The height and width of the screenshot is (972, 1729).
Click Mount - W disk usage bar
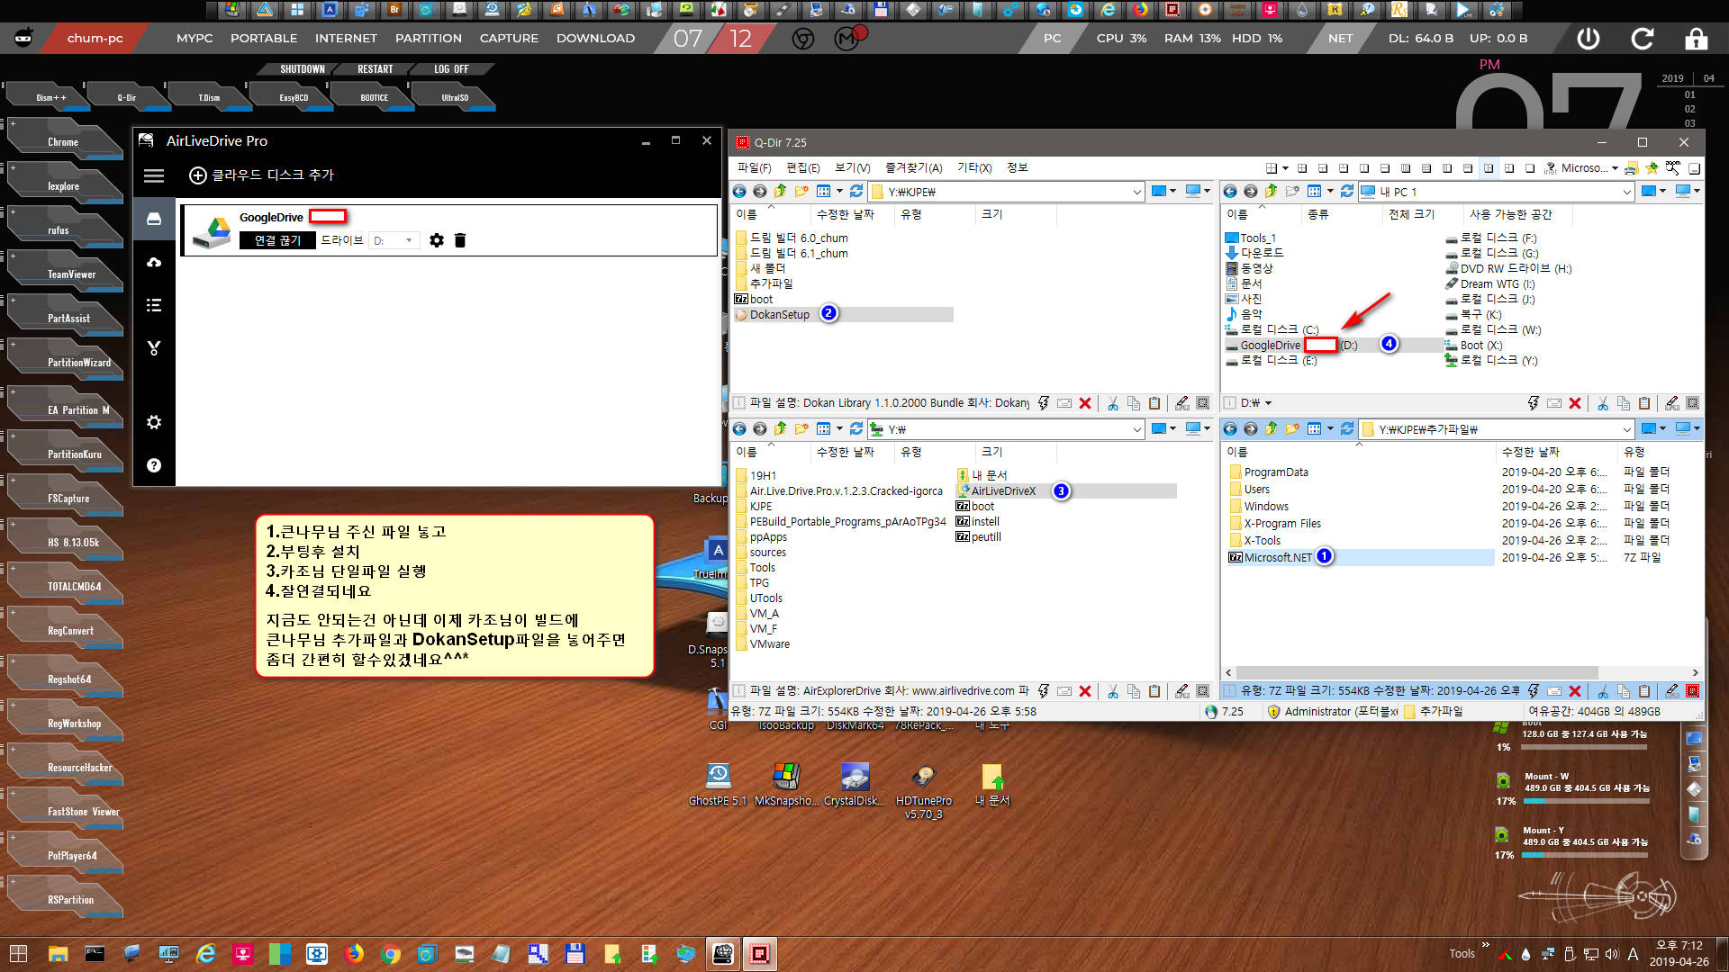click(1586, 800)
